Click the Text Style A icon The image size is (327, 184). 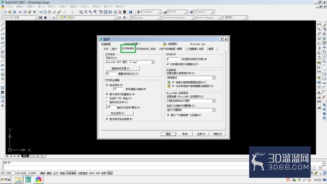coord(139,12)
